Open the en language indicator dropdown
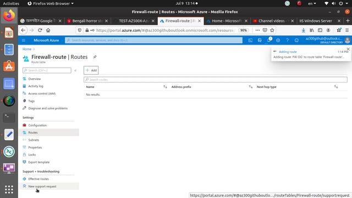352x198 pixels. point(312,3)
